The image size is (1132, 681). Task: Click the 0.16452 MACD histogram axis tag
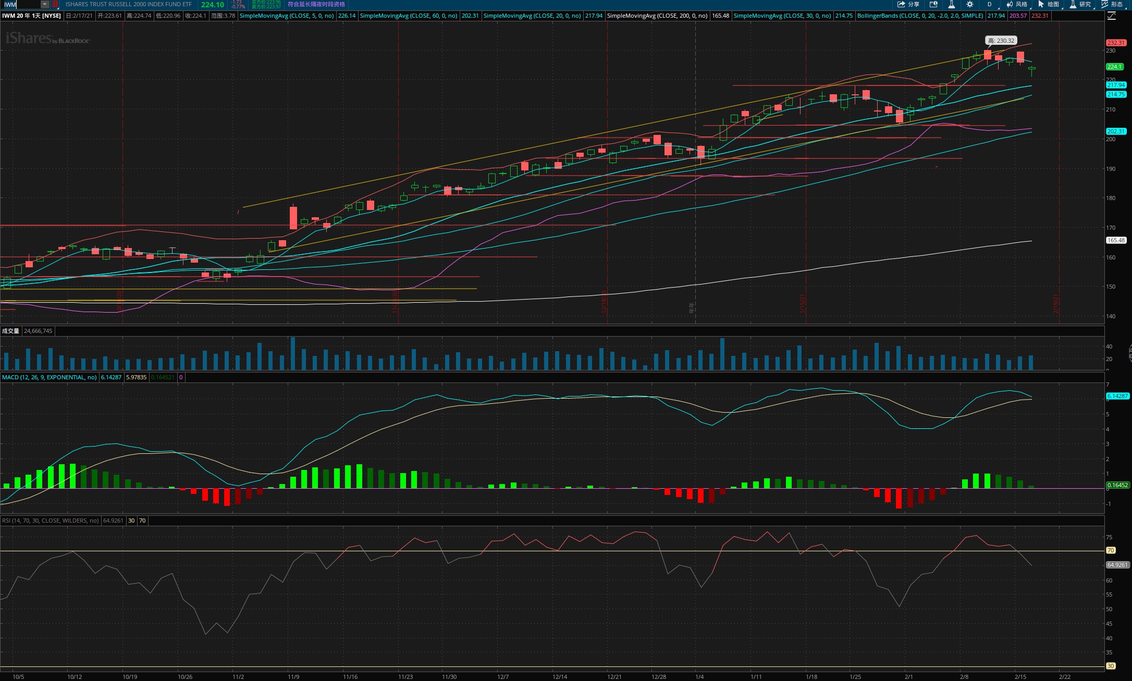(1117, 485)
